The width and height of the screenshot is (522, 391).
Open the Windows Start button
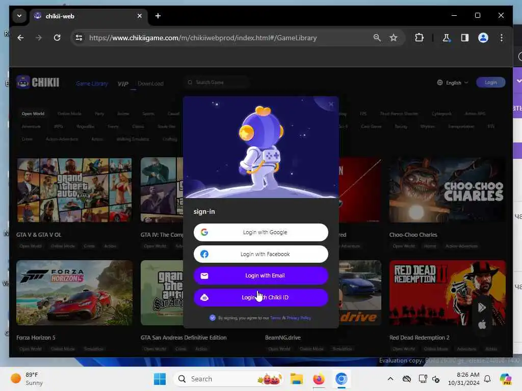pyautogui.click(x=160, y=379)
